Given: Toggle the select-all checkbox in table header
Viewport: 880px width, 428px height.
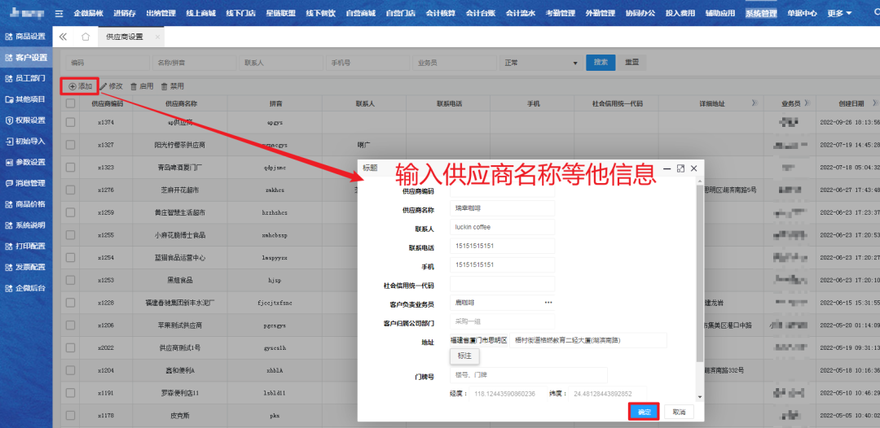Looking at the screenshot, I should point(71,103).
